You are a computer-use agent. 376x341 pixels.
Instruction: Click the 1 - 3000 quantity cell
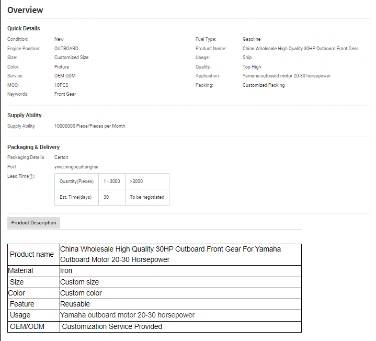[111, 181]
